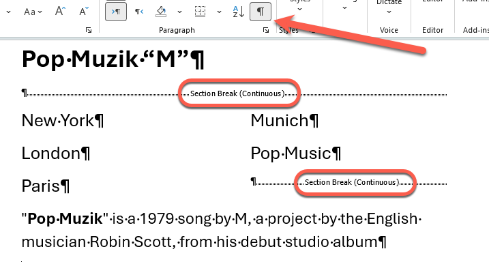Expand the borders dropdown arrow

coord(219,12)
